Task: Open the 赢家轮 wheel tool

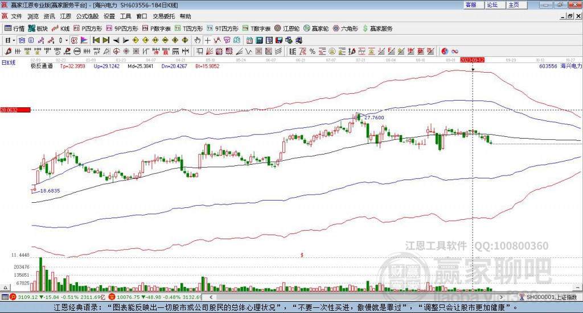Action: tap(316, 28)
